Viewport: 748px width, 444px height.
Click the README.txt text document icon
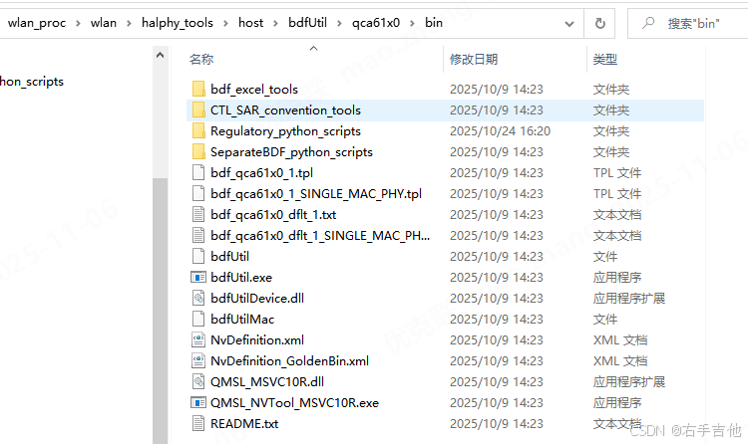tap(198, 423)
